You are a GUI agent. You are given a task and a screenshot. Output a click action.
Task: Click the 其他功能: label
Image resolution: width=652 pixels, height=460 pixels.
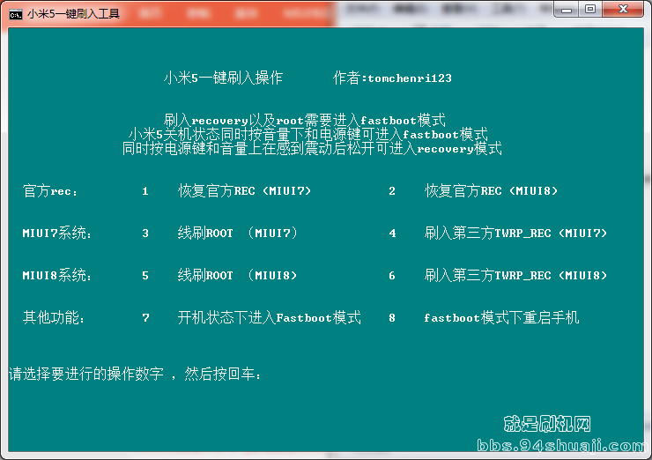pos(54,318)
